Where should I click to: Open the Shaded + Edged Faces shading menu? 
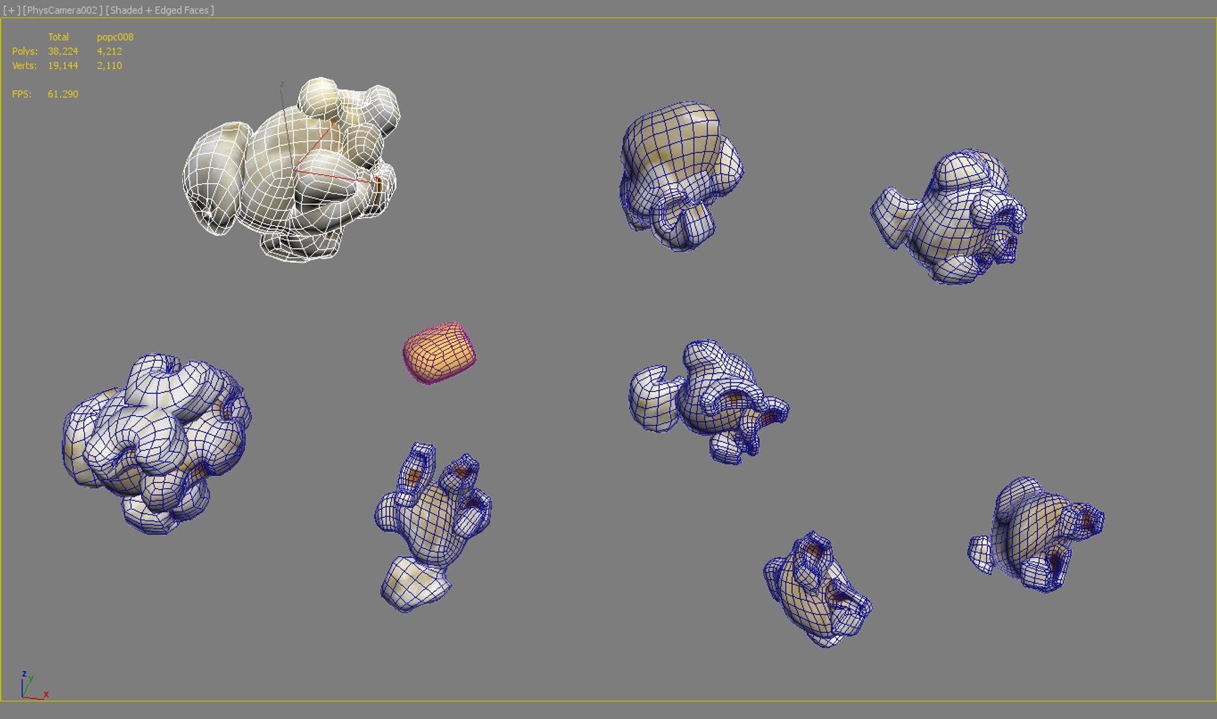point(160,10)
